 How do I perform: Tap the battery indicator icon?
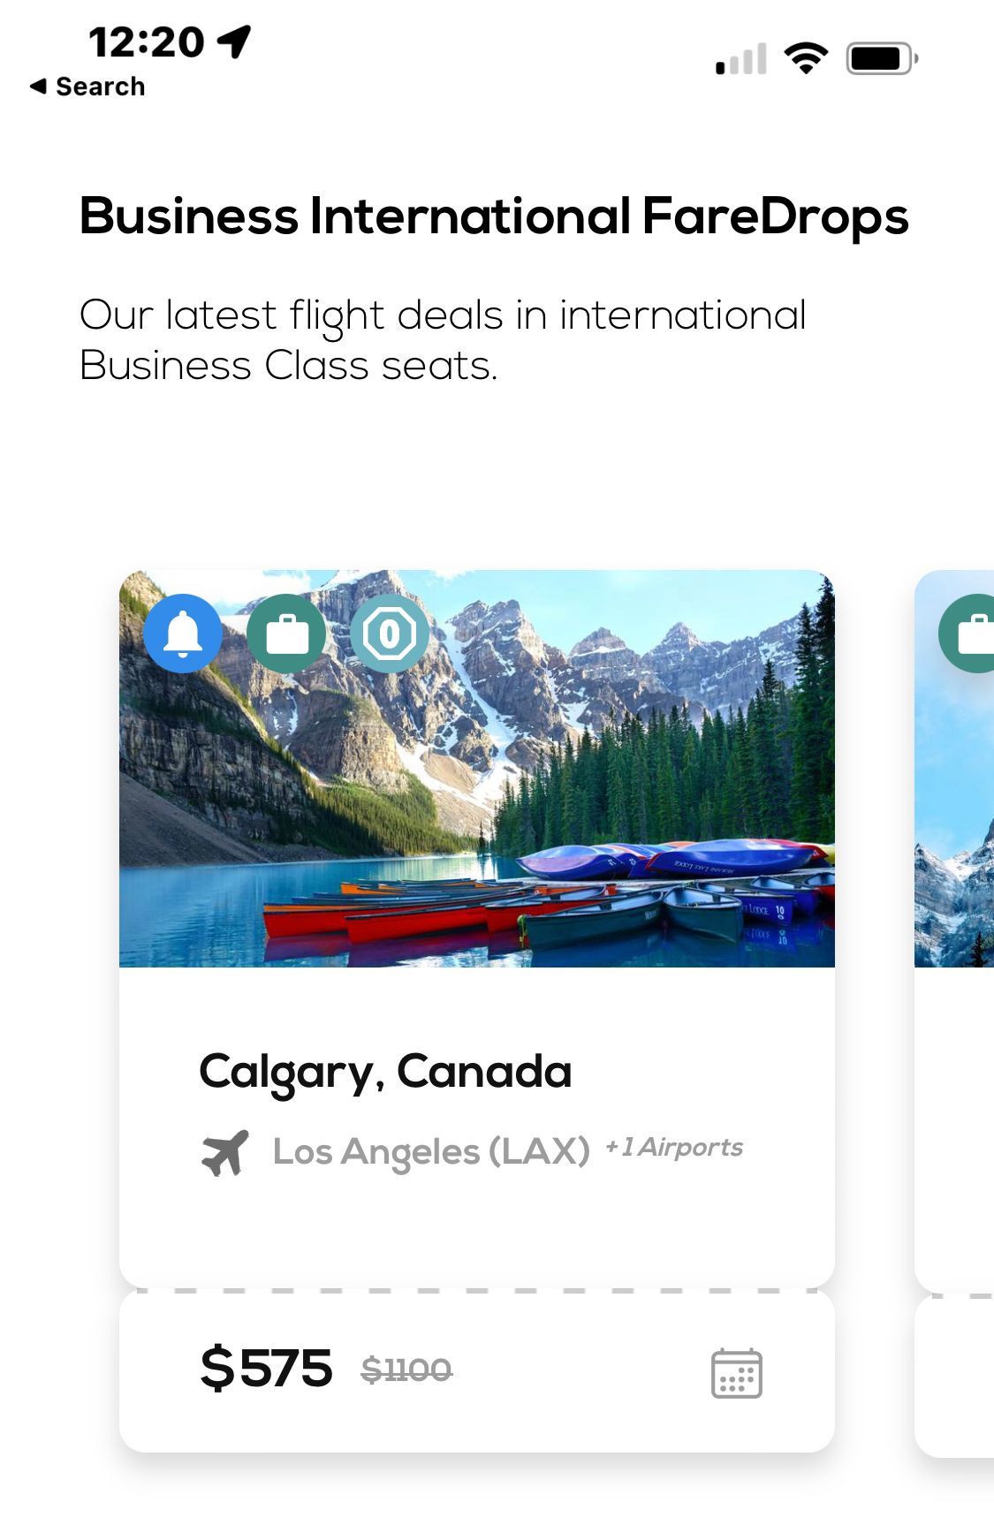tap(881, 59)
